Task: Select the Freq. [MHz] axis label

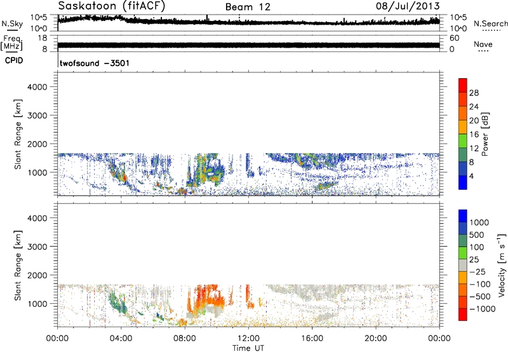Action: click(11, 43)
